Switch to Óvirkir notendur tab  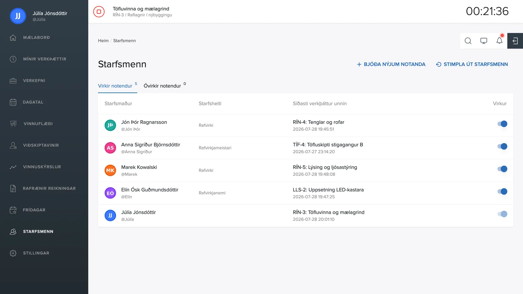tap(164, 86)
